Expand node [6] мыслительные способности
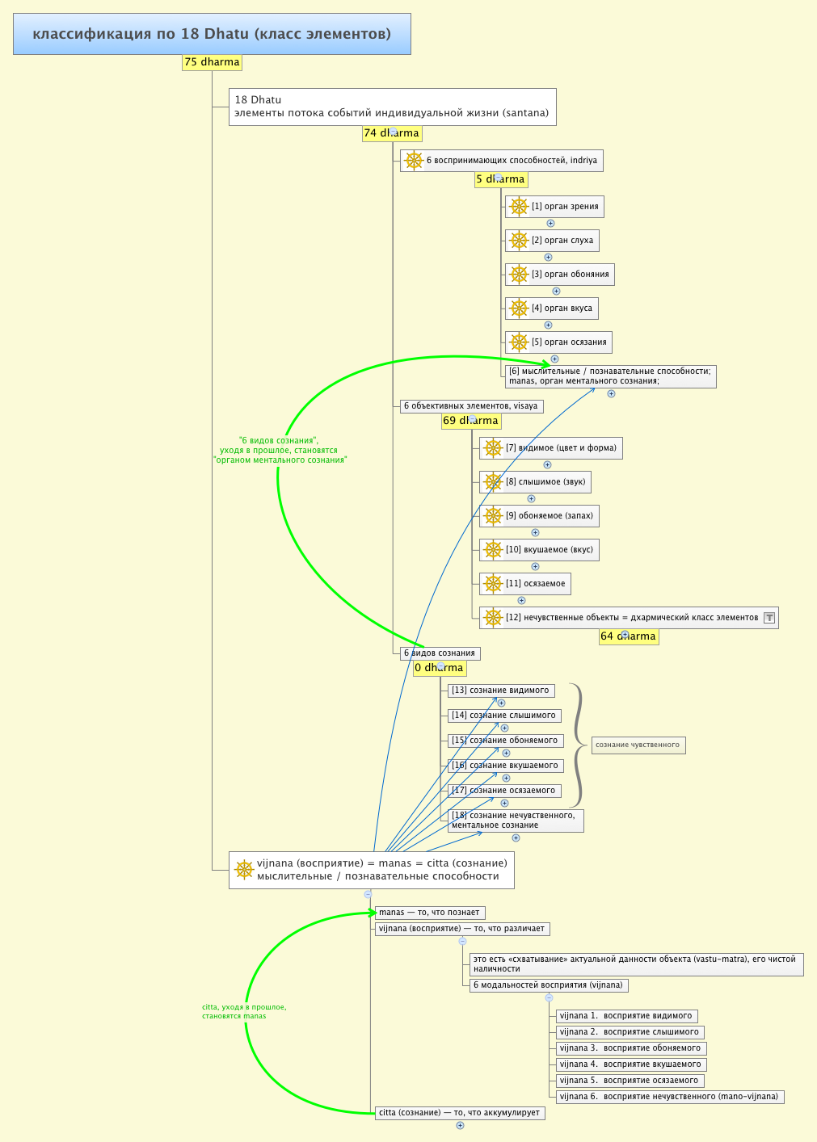Screen dimensions: 817x1142 [x=611, y=394]
